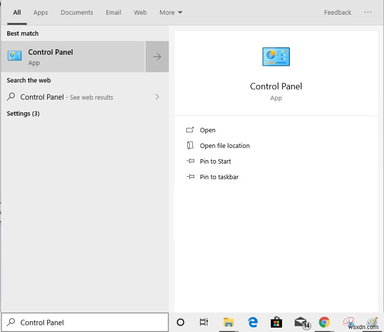The height and width of the screenshot is (332, 384).
Task: Choose Open file location
Action: pos(224,146)
